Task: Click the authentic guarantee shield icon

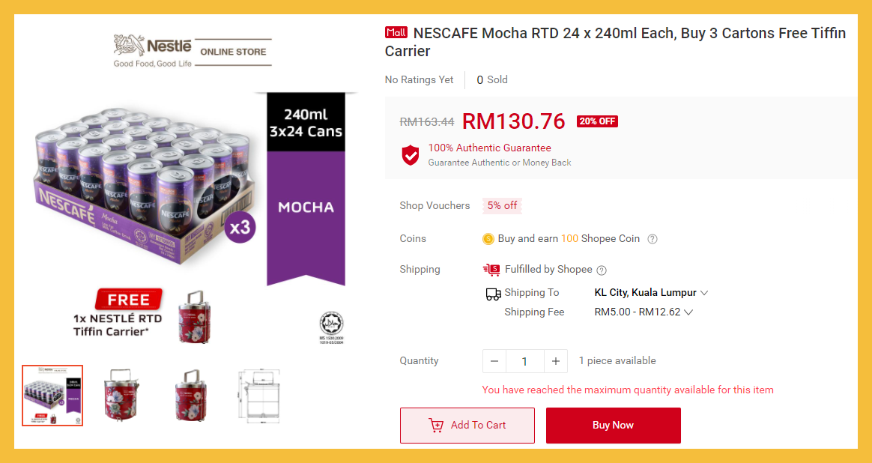Action: [x=411, y=155]
